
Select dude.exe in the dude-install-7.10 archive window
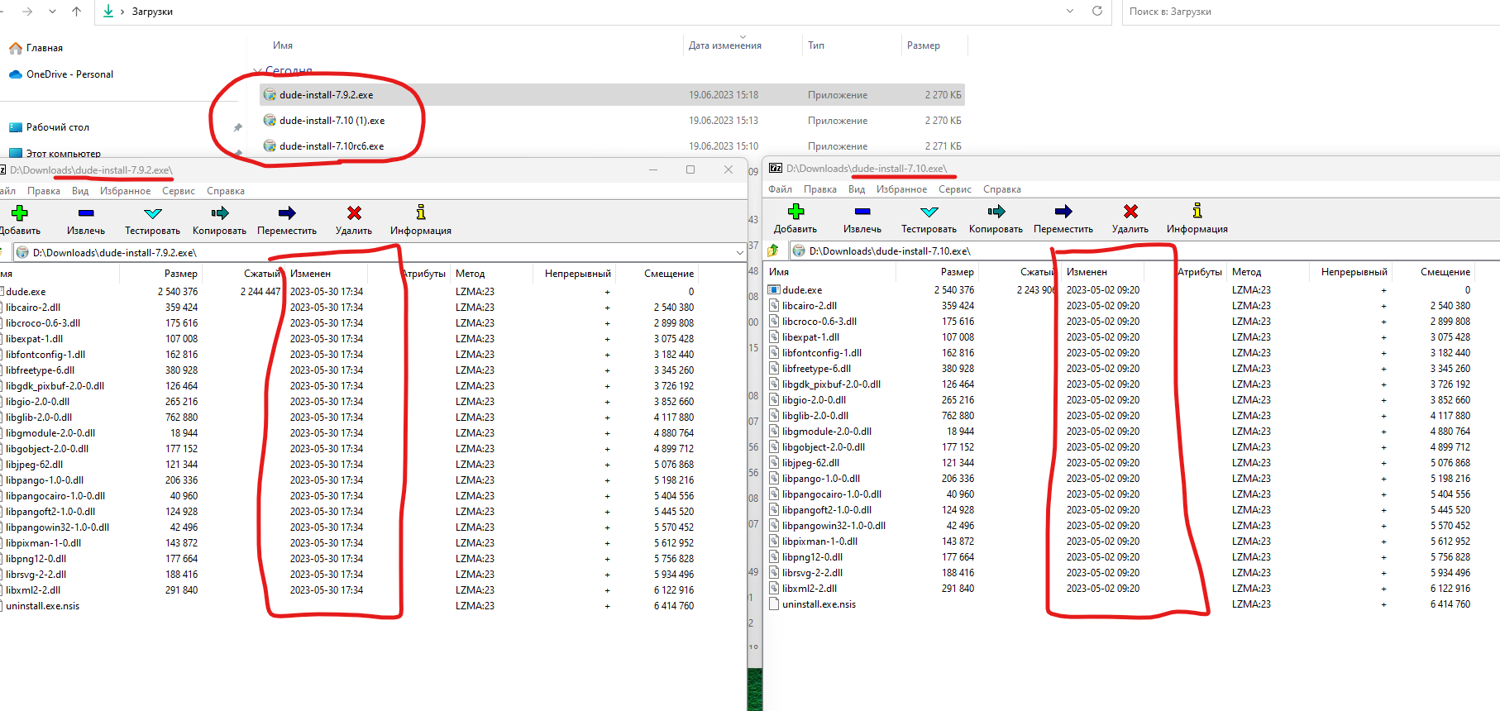tap(802, 290)
